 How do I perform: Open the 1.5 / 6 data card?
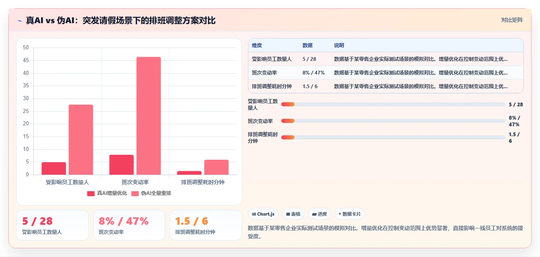click(206, 225)
